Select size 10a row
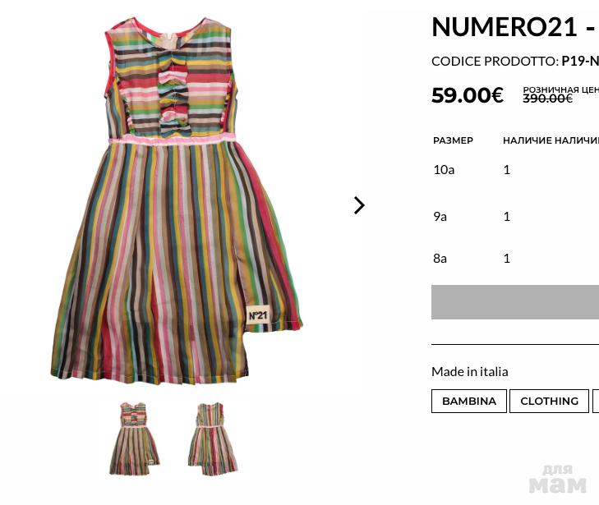Screen dimensions: 599x505 point(515,169)
